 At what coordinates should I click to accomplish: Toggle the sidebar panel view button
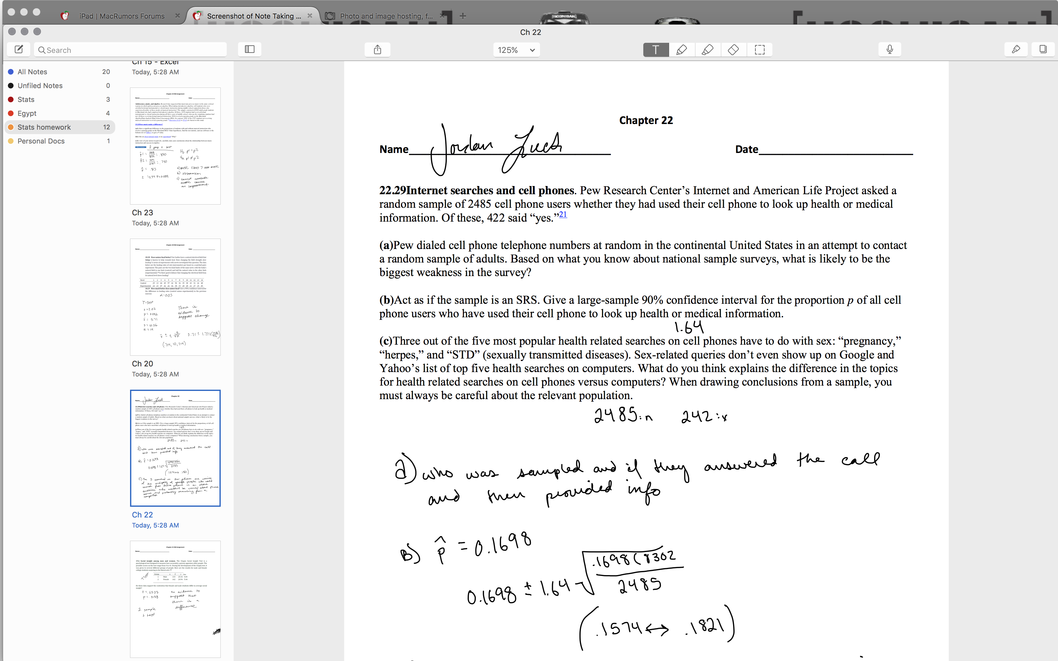pyautogui.click(x=250, y=49)
